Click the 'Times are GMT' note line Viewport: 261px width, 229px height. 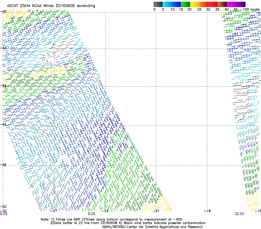click(111, 219)
